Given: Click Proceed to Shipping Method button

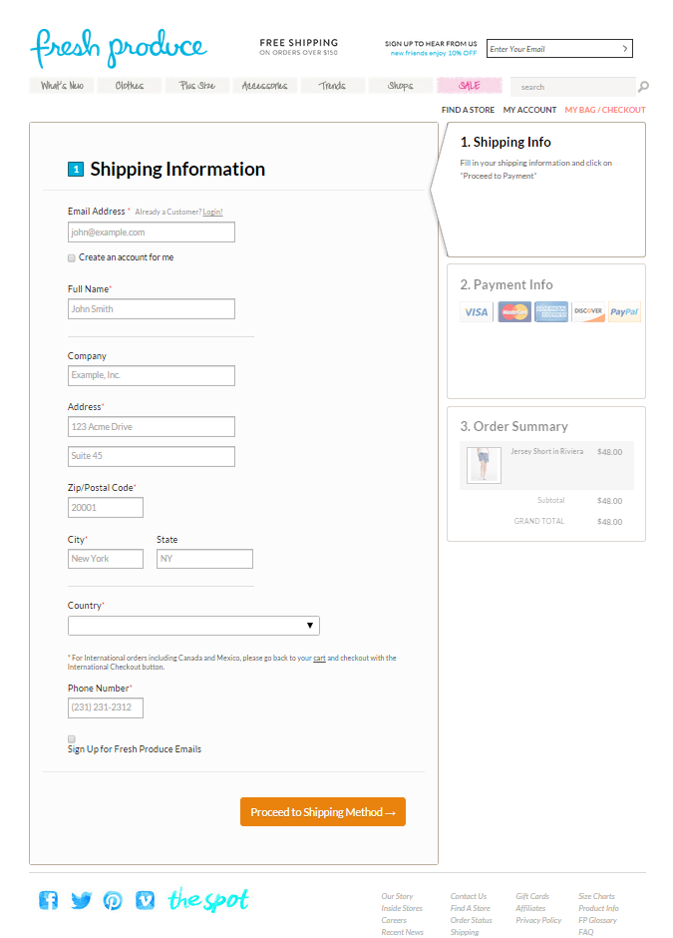Looking at the screenshot, I should [323, 812].
